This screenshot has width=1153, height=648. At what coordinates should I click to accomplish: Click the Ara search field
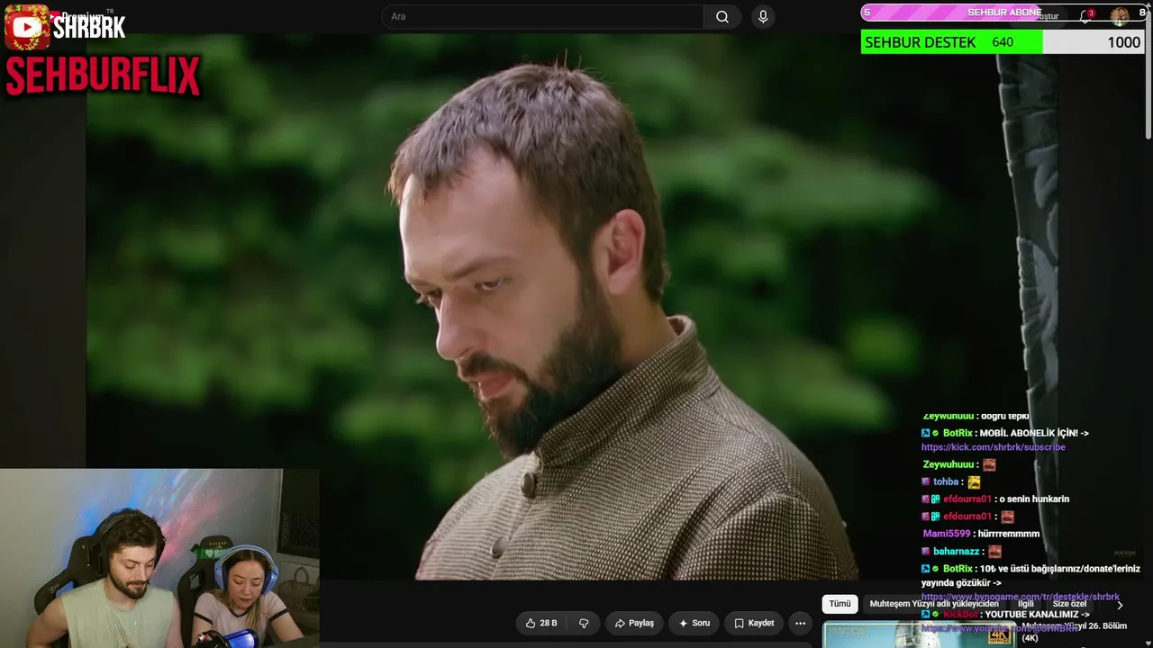tap(542, 16)
